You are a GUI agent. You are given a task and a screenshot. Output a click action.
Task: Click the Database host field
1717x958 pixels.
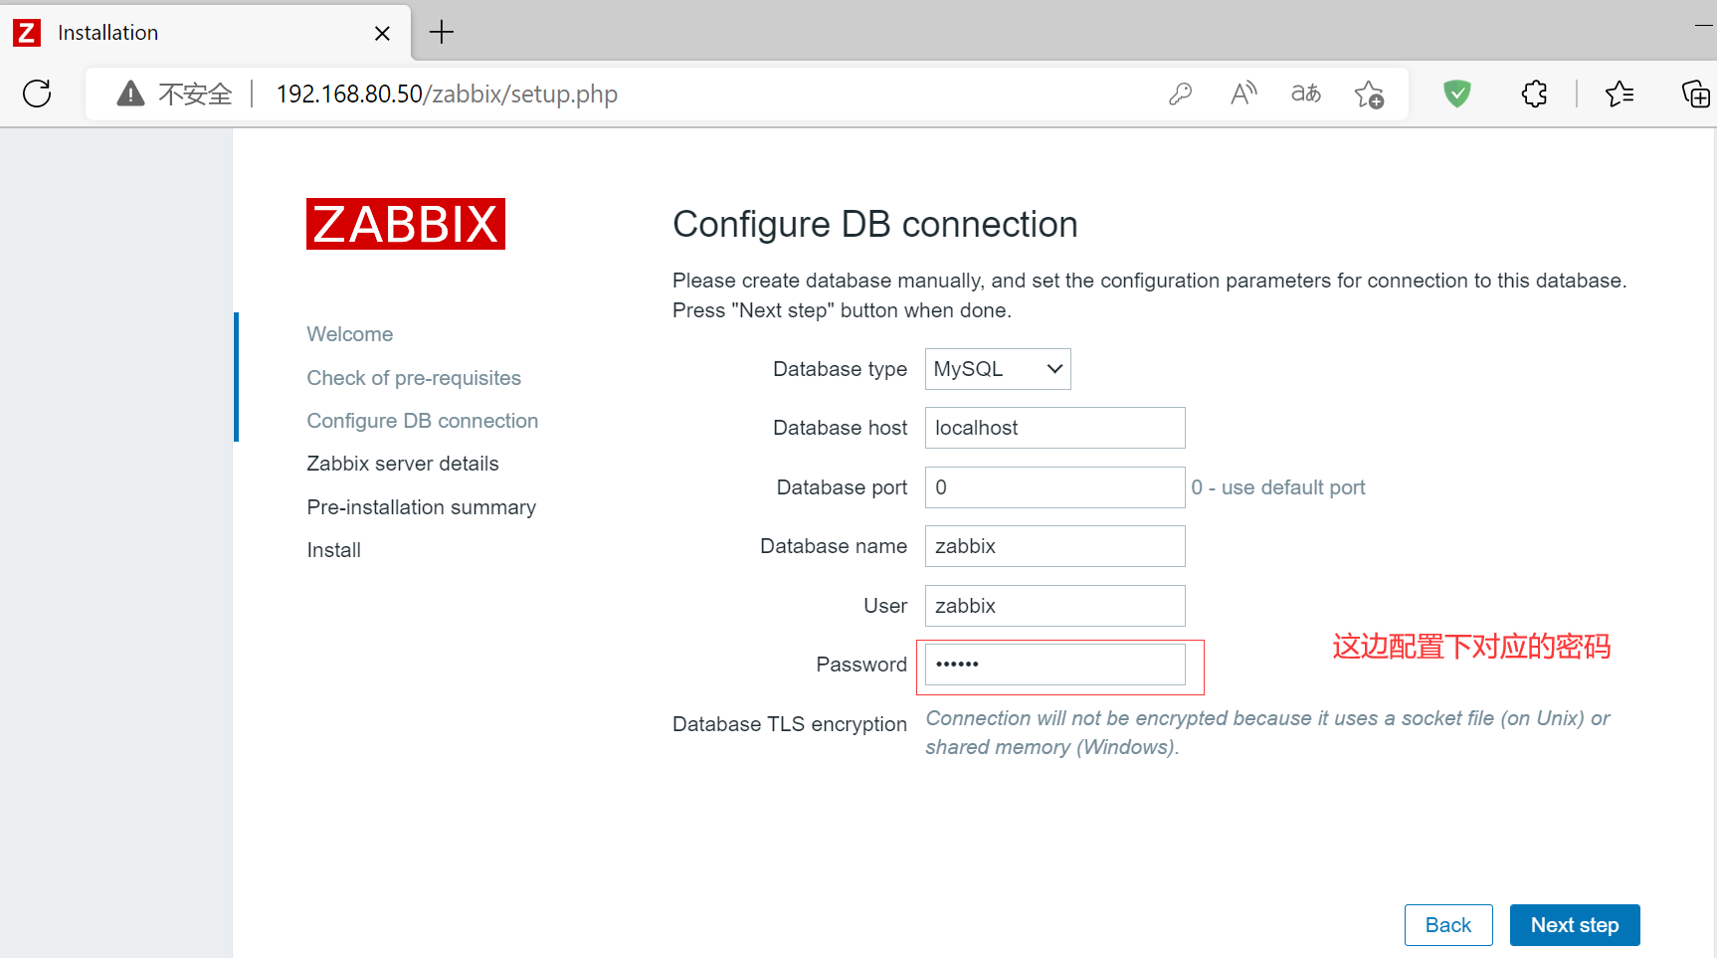(x=1055, y=428)
